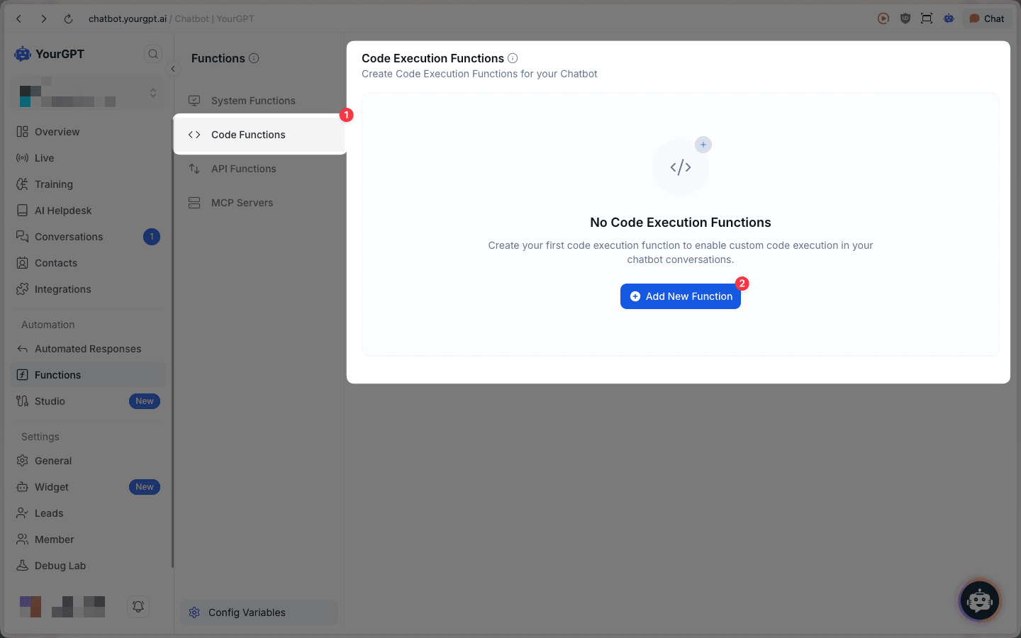Viewport: 1021px width, 638px height.
Task: Click the search icon beside YourGPT logo
Action: 153,54
